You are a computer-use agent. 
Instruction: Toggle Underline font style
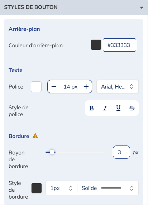pos(119,108)
